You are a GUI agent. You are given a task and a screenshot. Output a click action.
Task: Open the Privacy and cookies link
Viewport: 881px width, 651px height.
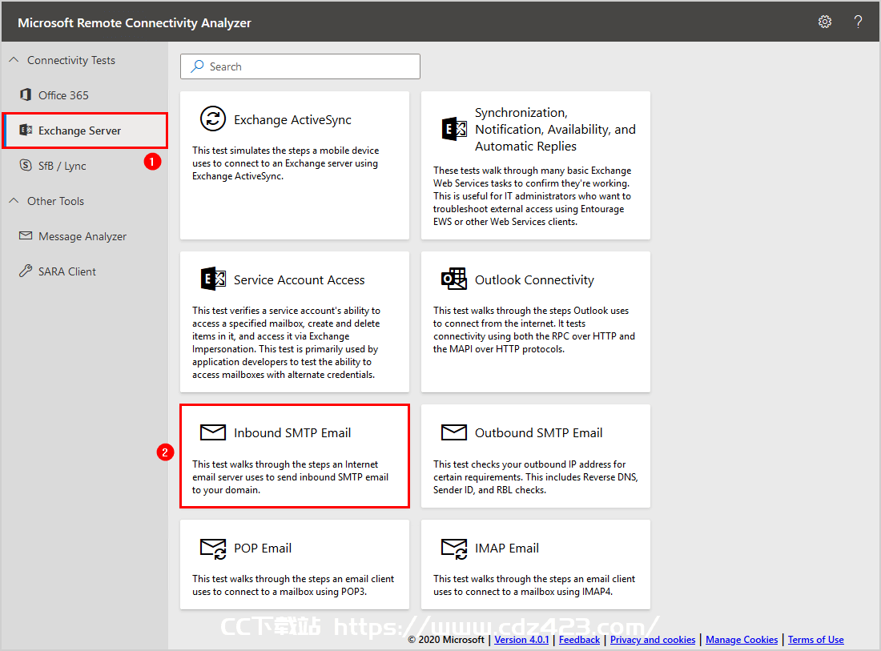click(x=652, y=639)
